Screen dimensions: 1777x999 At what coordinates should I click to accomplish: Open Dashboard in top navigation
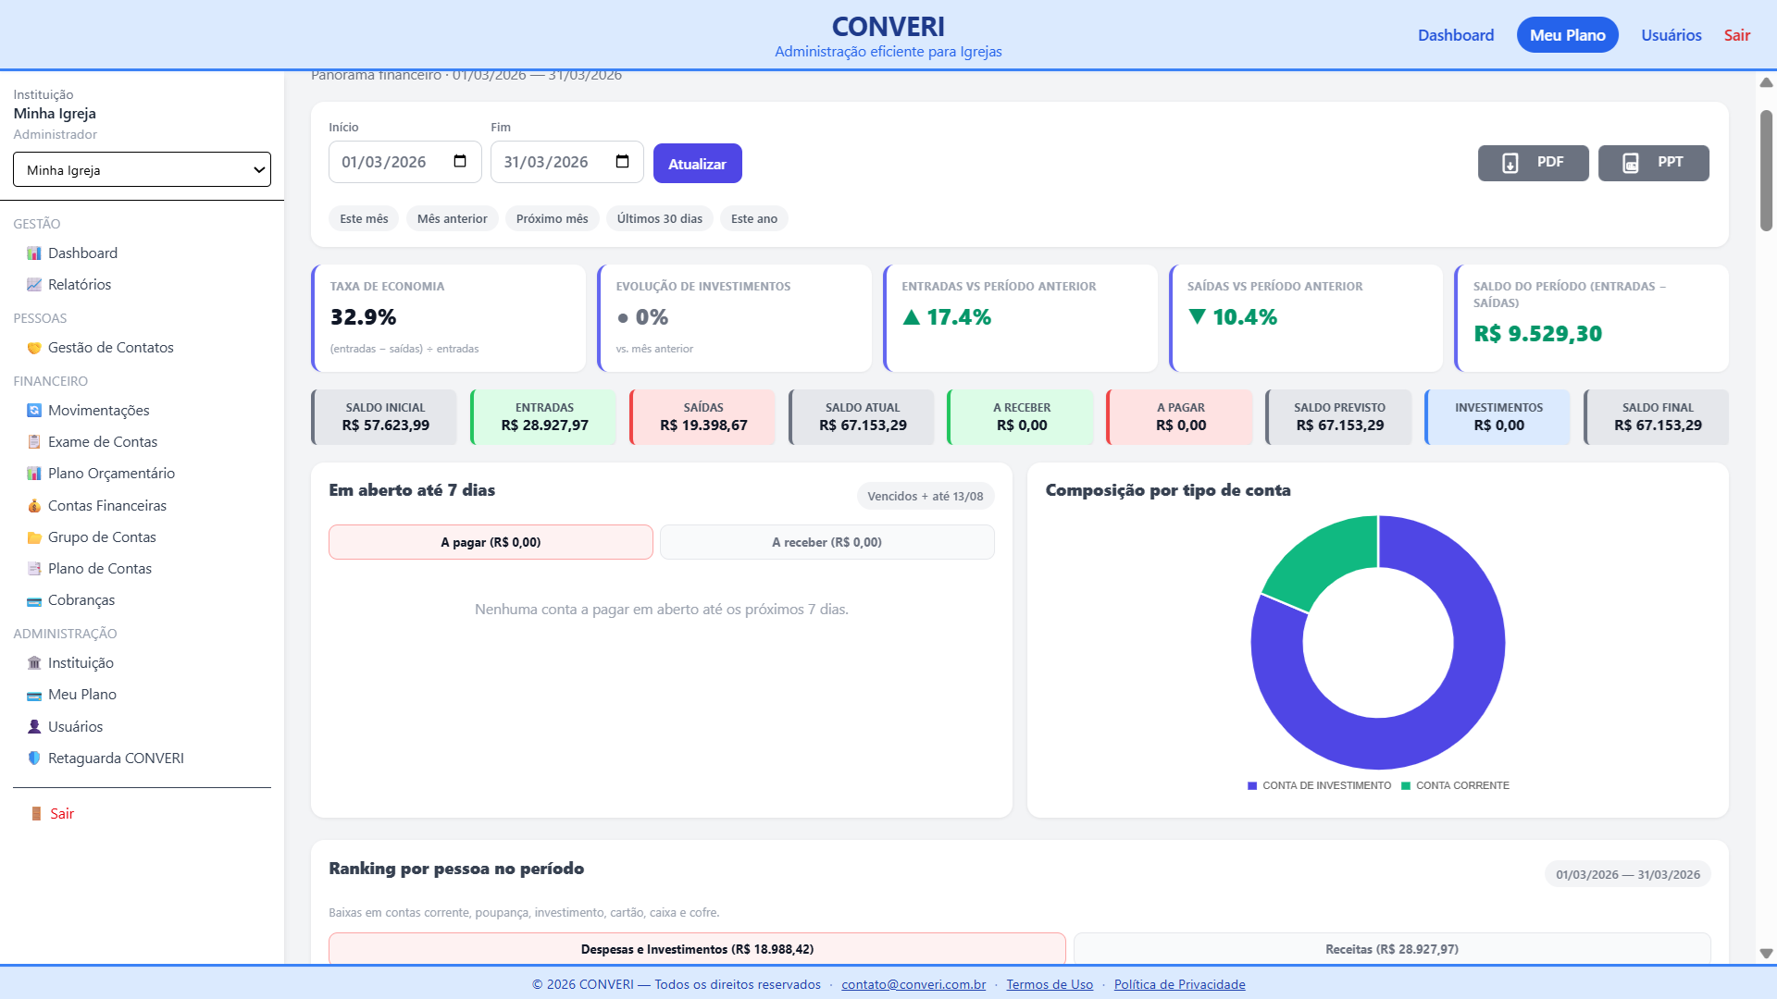point(1456,35)
